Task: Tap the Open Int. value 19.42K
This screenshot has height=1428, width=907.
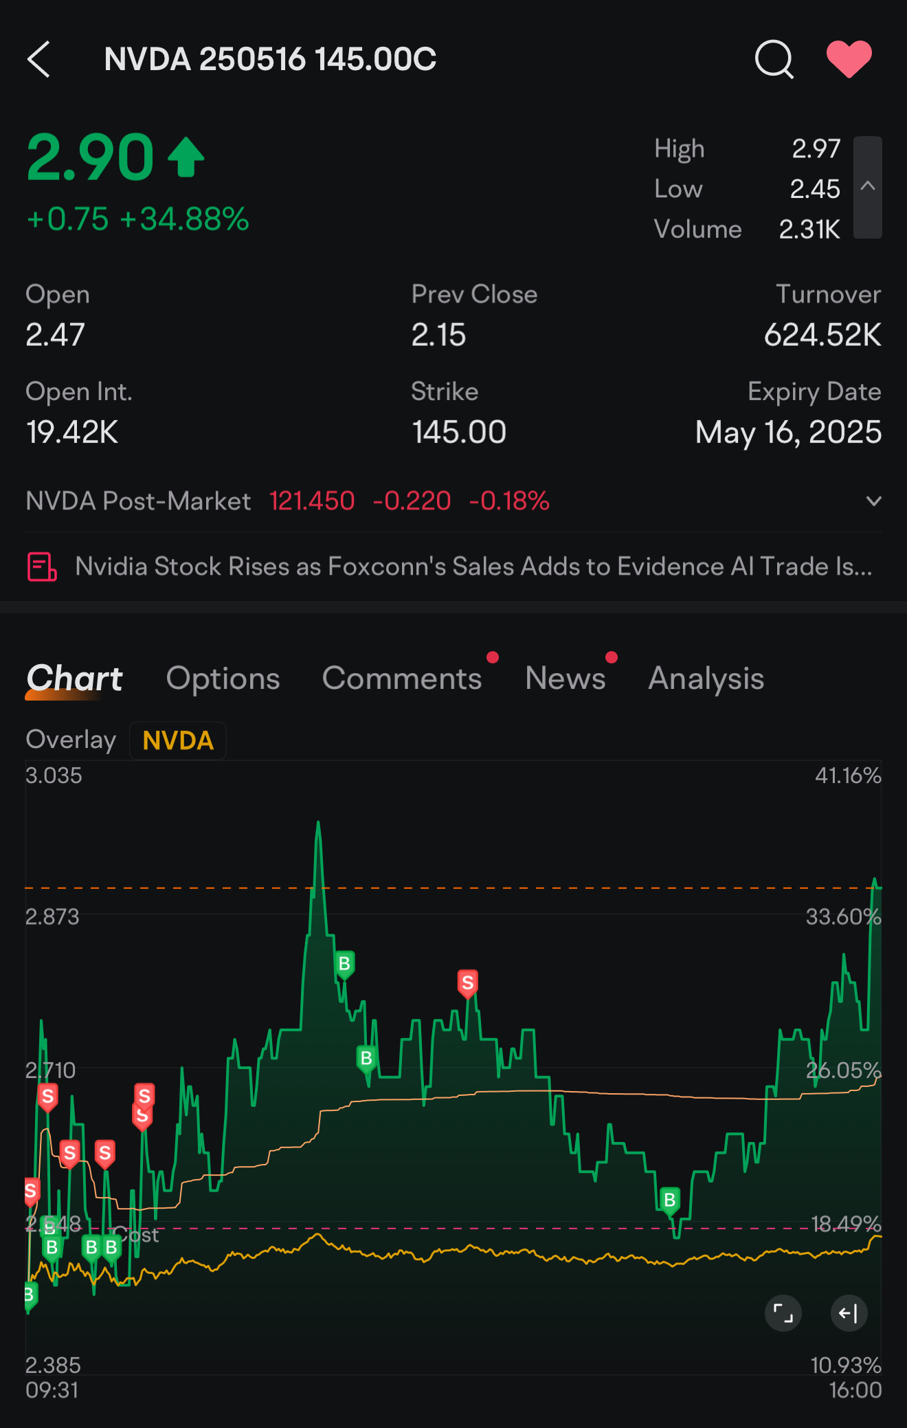Action: (72, 432)
